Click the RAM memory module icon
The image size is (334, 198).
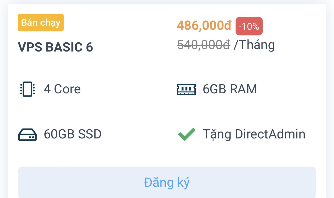click(x=186, y=89)
